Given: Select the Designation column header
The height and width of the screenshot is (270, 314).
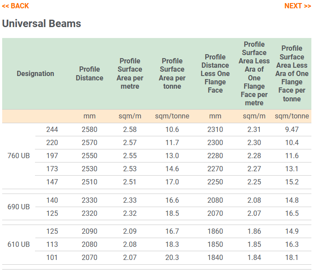Looking at the screenshot, I should pos(35,74).
